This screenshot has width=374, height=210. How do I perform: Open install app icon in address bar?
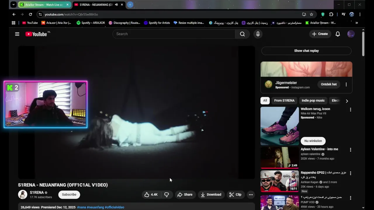click(x=304, y=14)
